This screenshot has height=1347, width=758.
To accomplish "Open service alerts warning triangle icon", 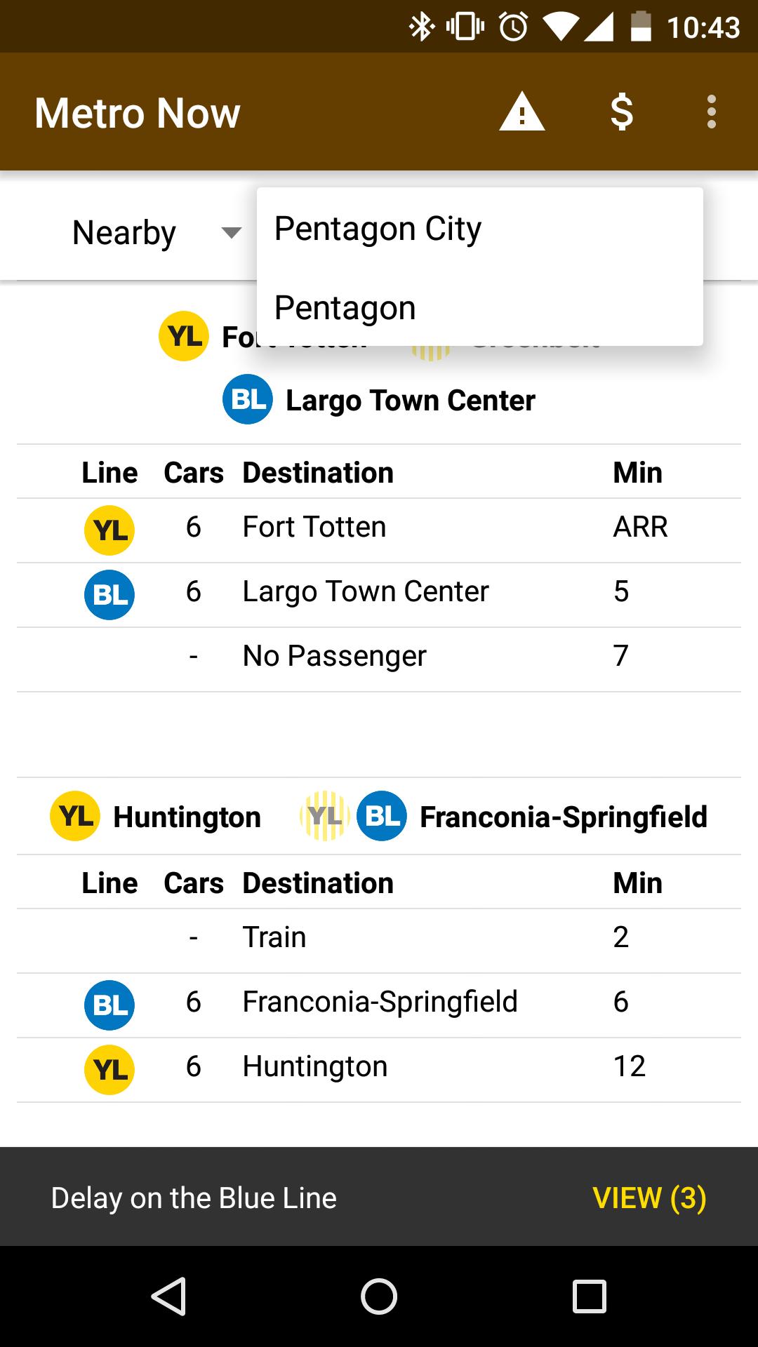I will pos(521,112).
